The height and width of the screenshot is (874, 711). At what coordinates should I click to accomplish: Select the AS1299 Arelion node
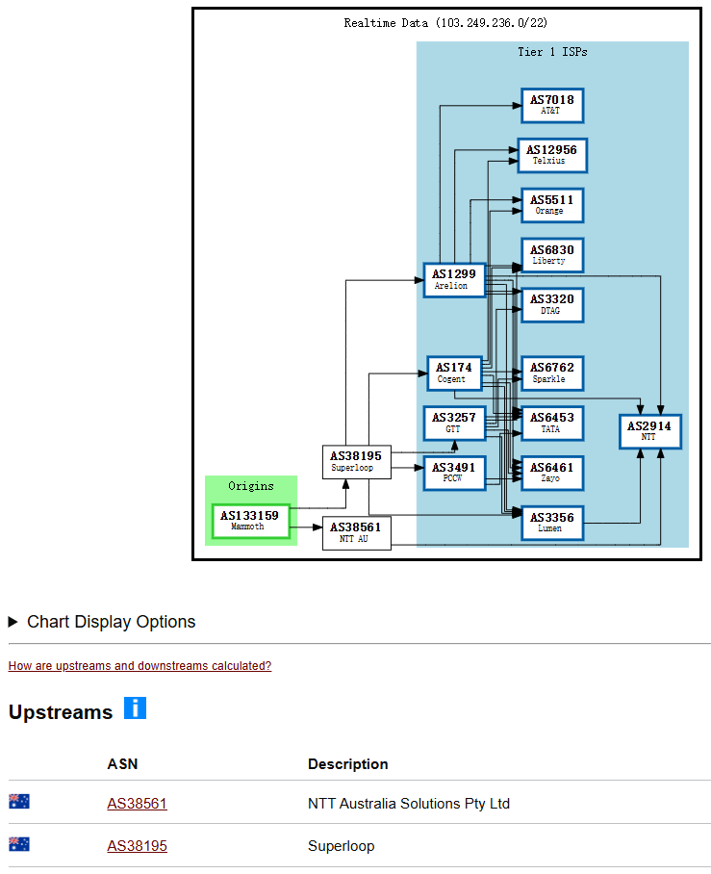pyautogui.click(x=454, y=280)
